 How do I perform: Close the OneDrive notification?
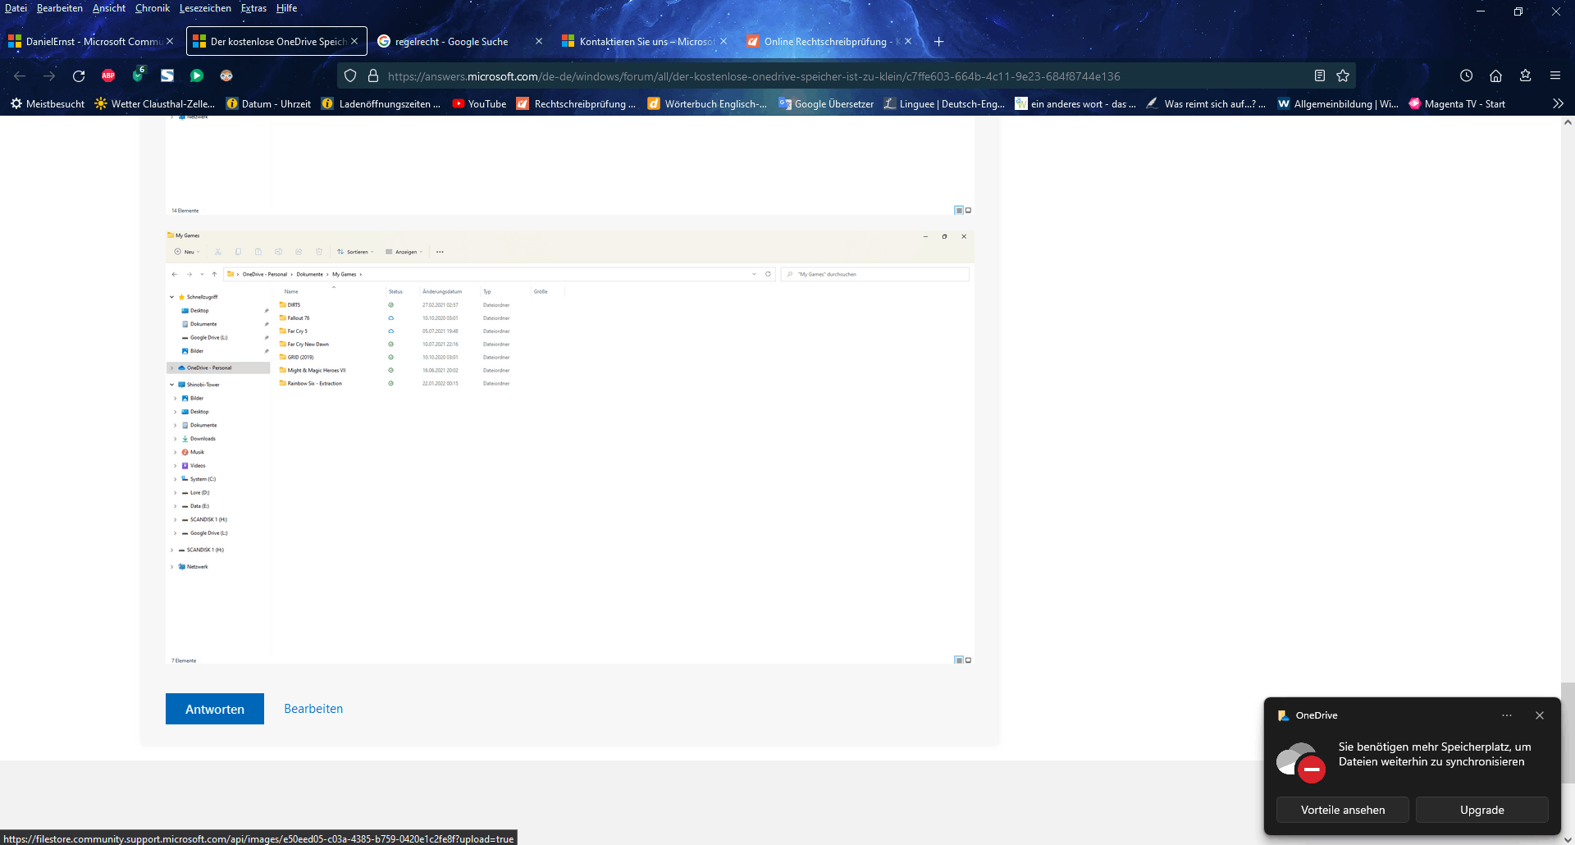(x=1540, y=715)
